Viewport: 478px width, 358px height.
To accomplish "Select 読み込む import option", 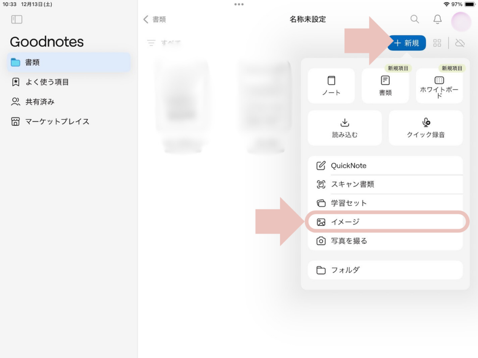I will tap(344, 128).
